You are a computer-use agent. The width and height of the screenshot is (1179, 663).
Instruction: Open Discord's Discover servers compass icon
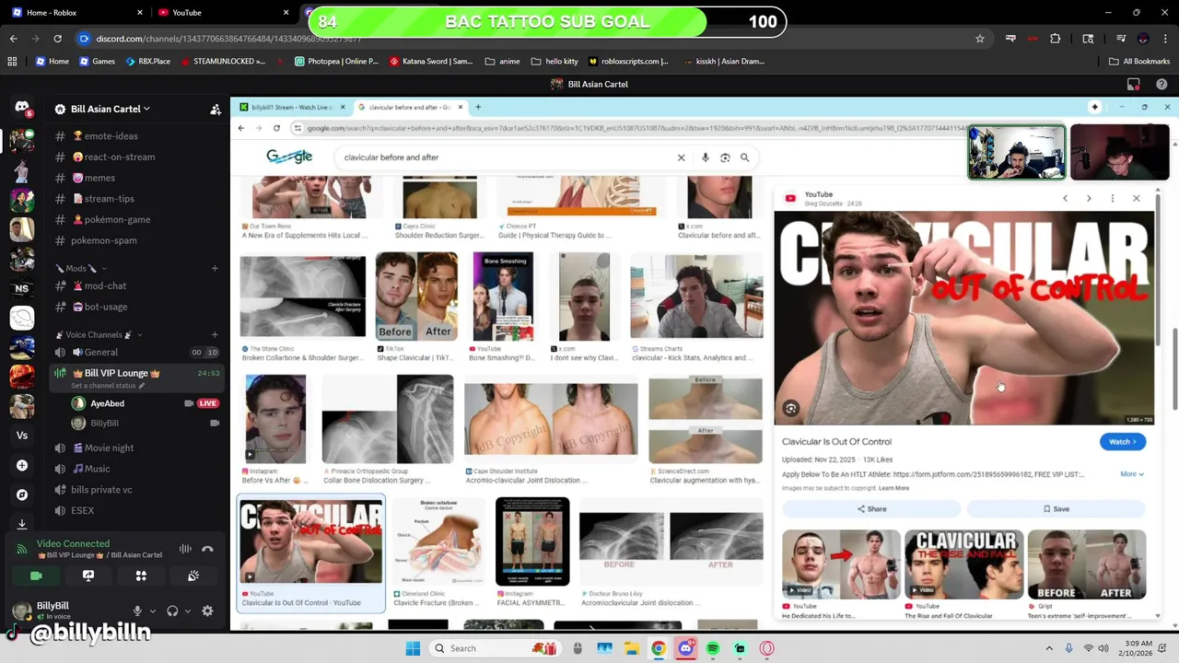[x=22, y=494]
